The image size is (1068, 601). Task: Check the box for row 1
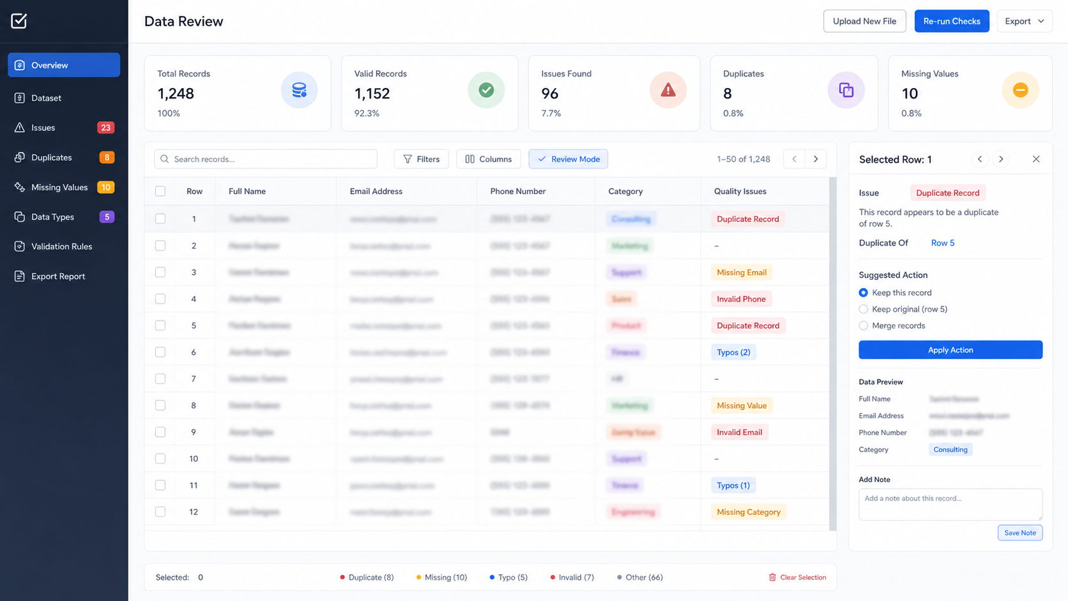[160, 218]
